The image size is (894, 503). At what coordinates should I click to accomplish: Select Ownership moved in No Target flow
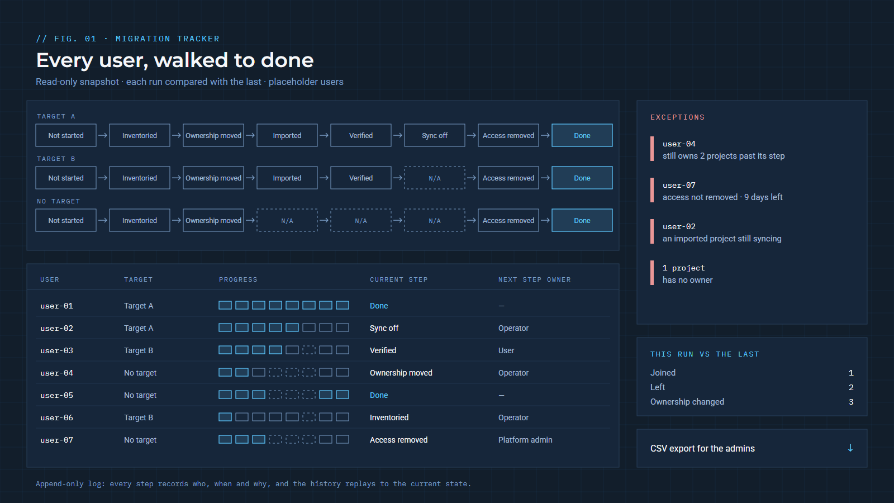[213, 220]
